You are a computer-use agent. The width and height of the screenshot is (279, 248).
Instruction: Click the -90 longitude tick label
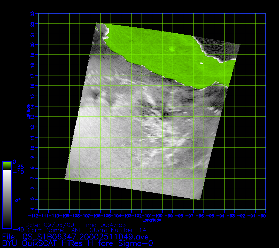click(x=263, y=216)
